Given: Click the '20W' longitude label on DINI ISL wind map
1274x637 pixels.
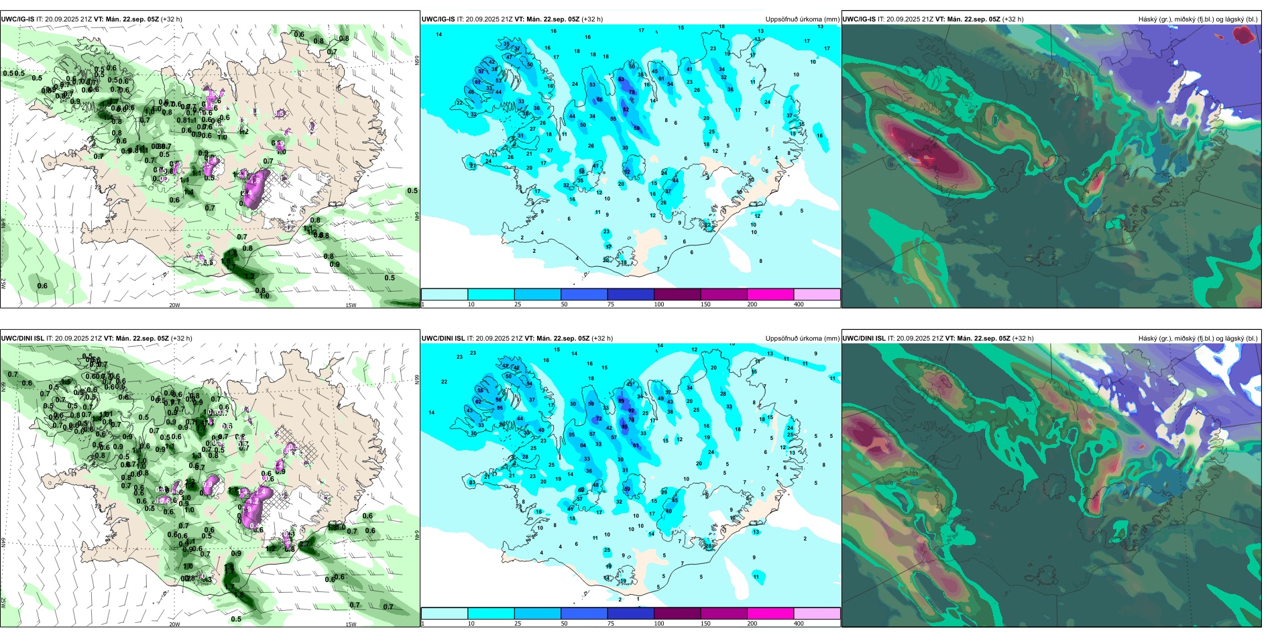Looking at the screenshot, I should (x=174, y=624).
